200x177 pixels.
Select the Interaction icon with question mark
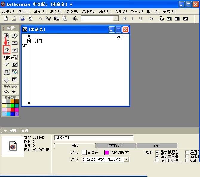14,36
